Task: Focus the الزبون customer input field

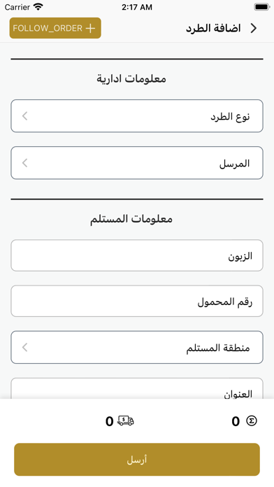Action: coord(137,255)
